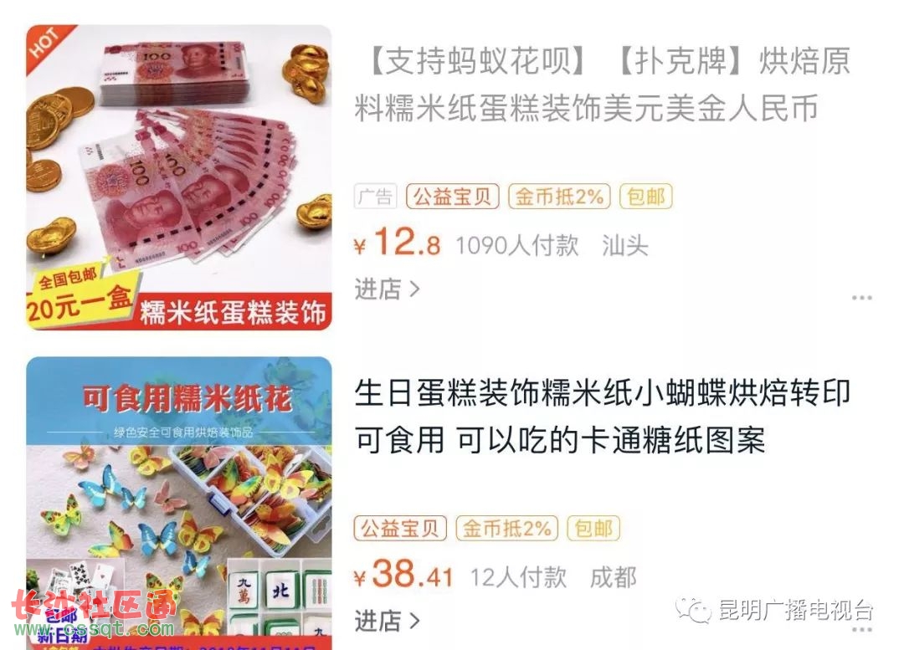Tap the more options dots on first listing

pyautogui.click(x=861, y=298)
